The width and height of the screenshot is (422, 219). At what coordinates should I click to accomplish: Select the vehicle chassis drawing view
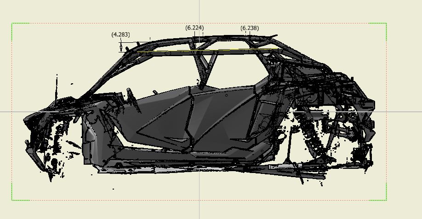point(199,111)
